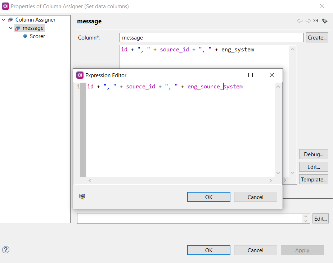The height and width of the screenshot is (263, 333).
Task: Collapse the message tree node
Action: (11, 28)
